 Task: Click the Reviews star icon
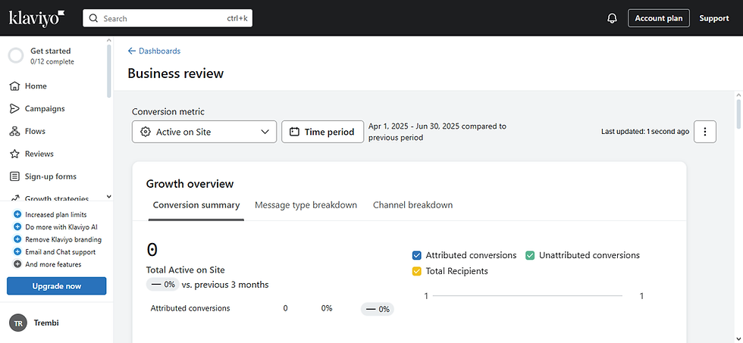point(14,154)
